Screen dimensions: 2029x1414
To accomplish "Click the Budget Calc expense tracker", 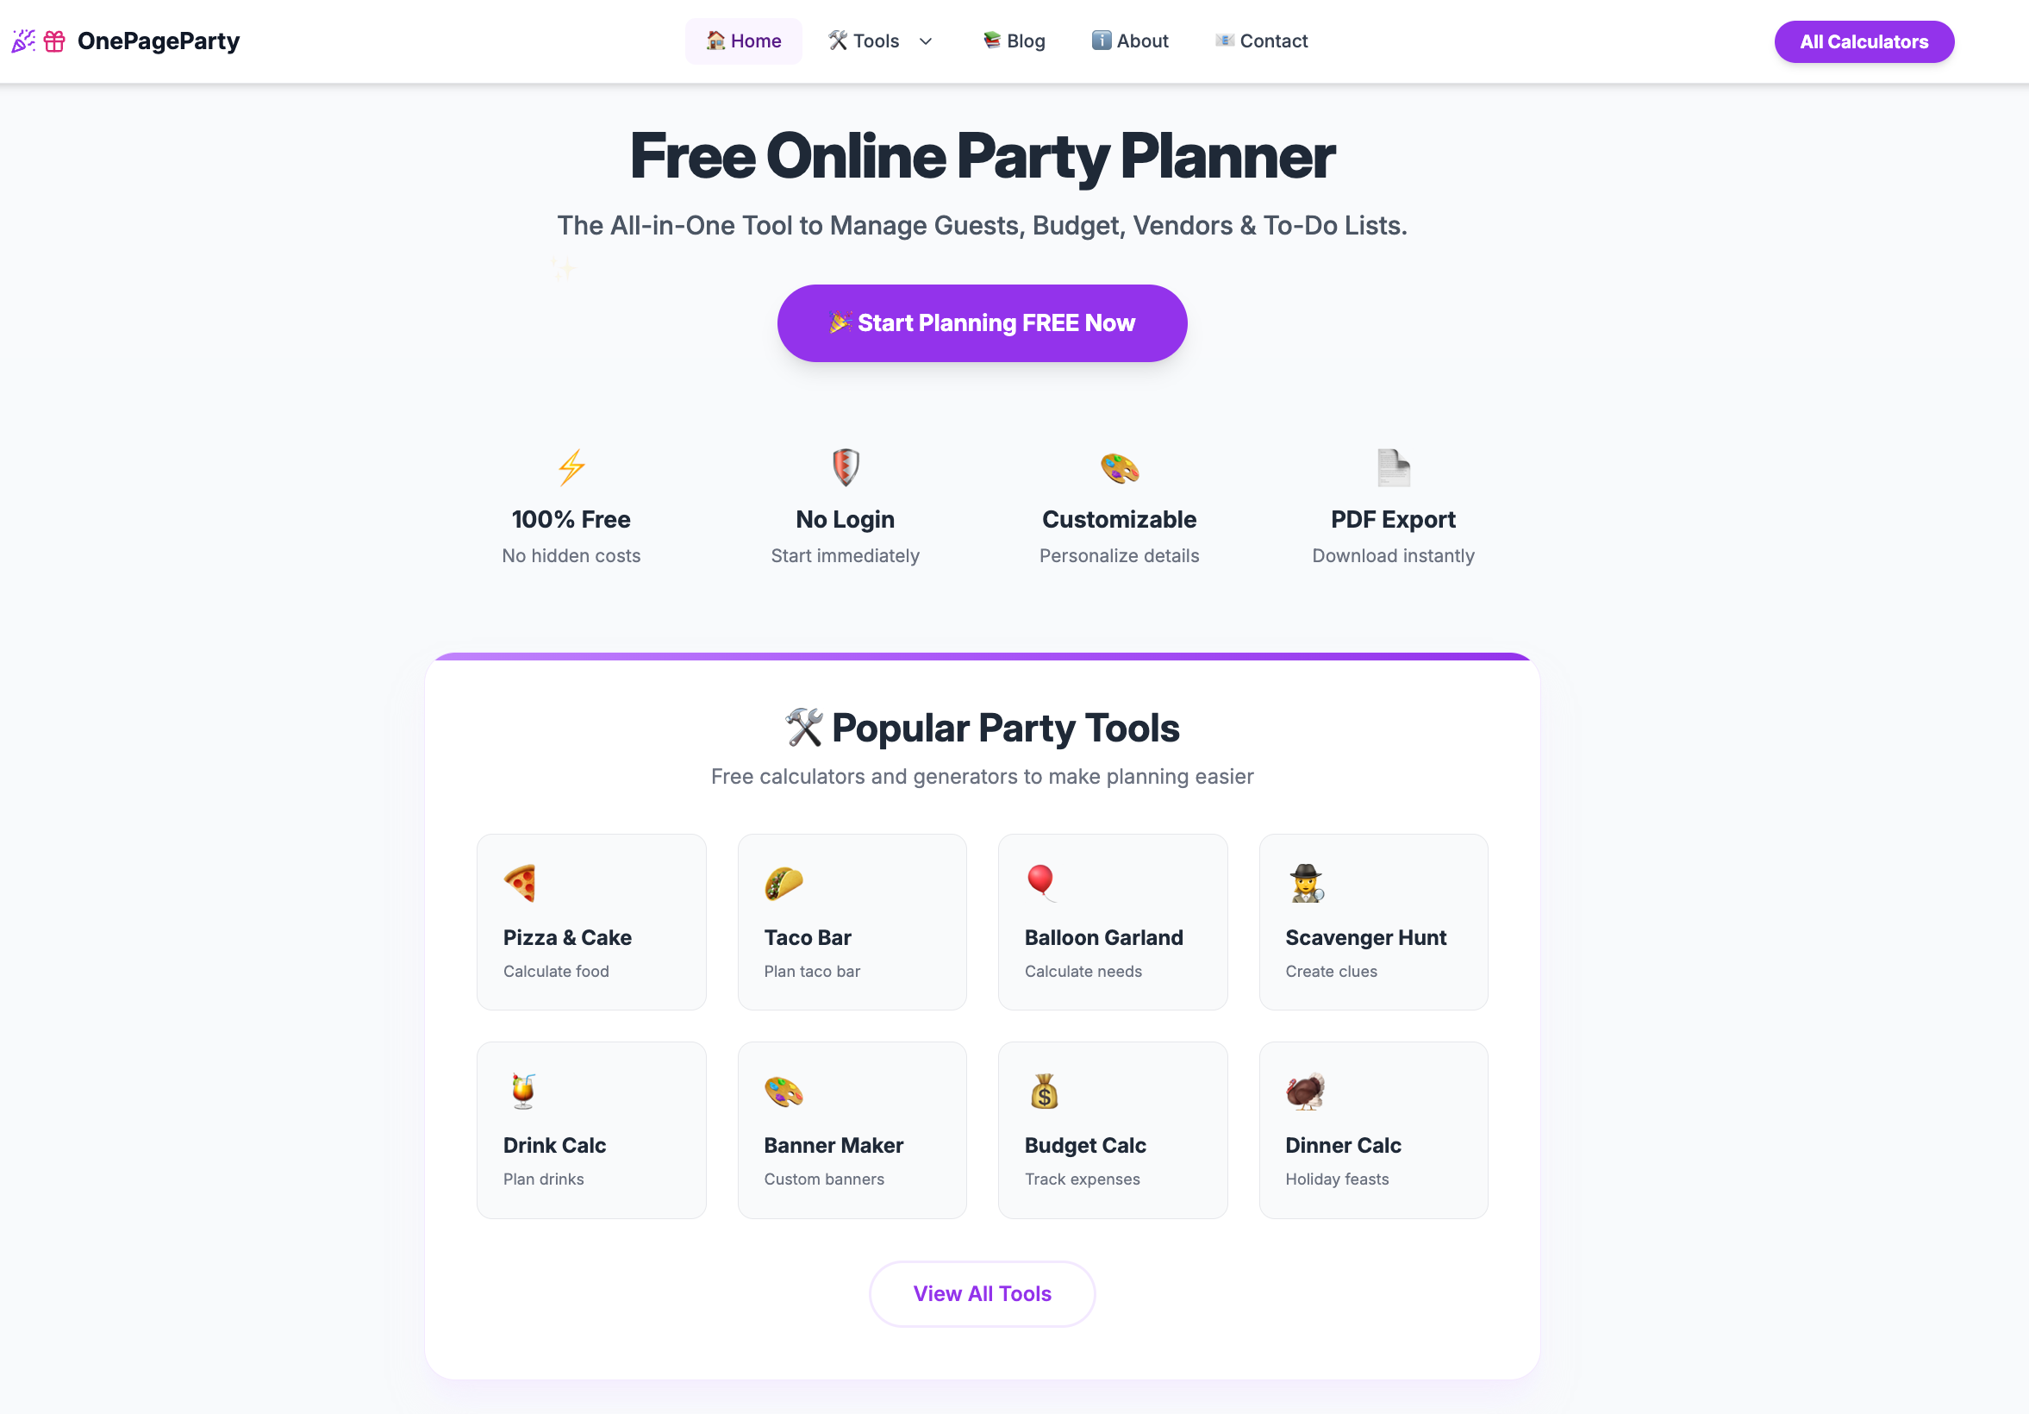I will [1112, 1129].
